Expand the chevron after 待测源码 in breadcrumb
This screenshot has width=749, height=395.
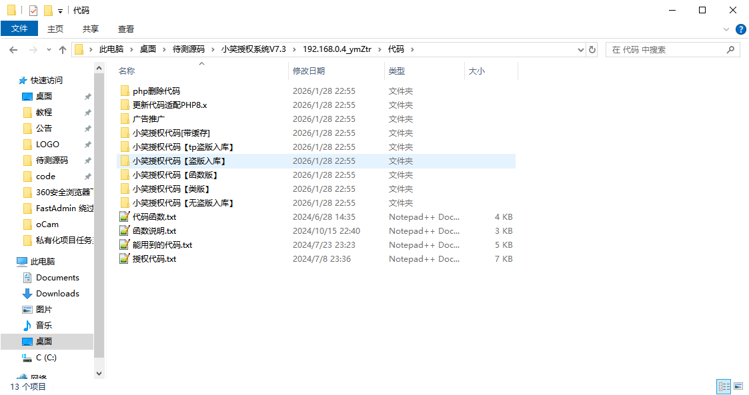213,49
